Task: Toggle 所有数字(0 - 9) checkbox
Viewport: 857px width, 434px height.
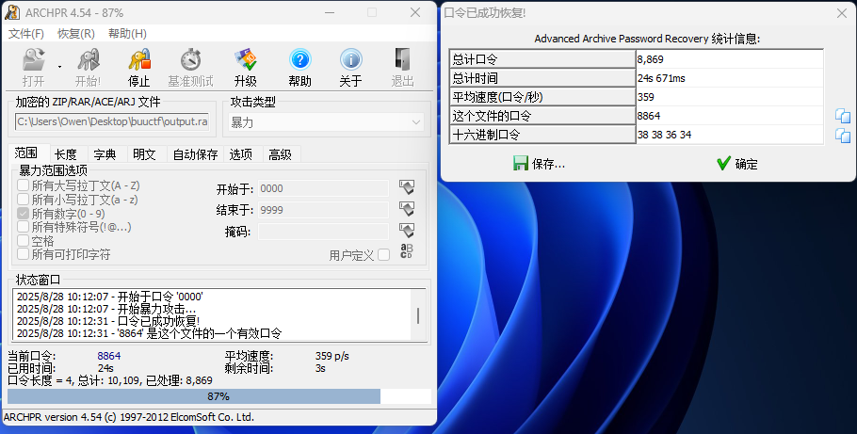Action: [x=23, y=213]
